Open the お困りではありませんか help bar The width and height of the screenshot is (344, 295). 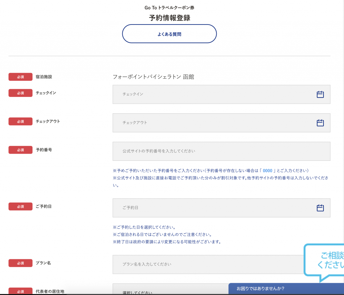point(286,288)
